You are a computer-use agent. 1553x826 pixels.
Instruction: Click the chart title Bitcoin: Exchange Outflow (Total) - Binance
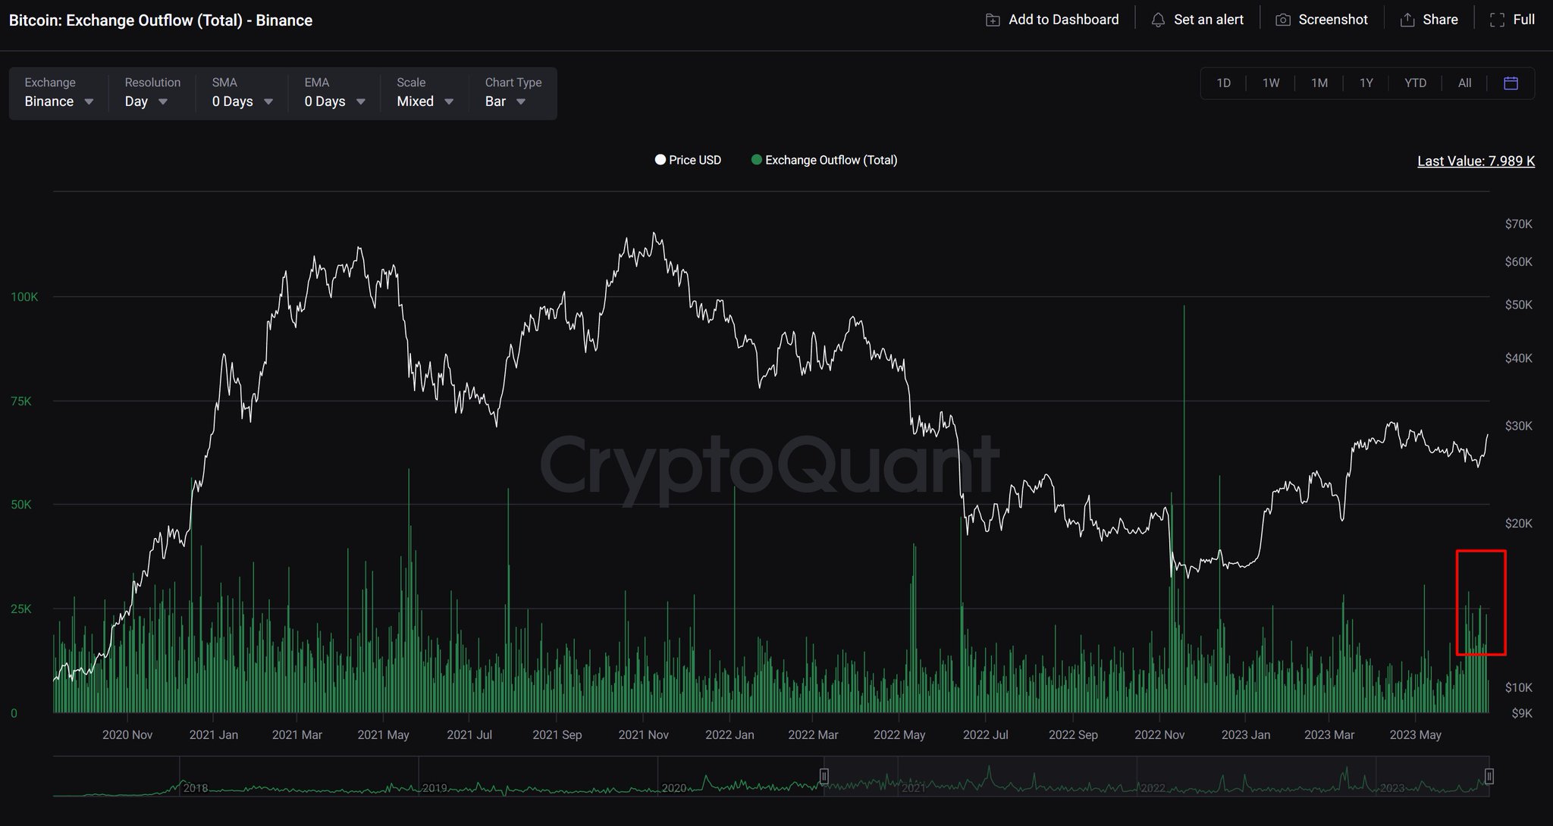161,20
